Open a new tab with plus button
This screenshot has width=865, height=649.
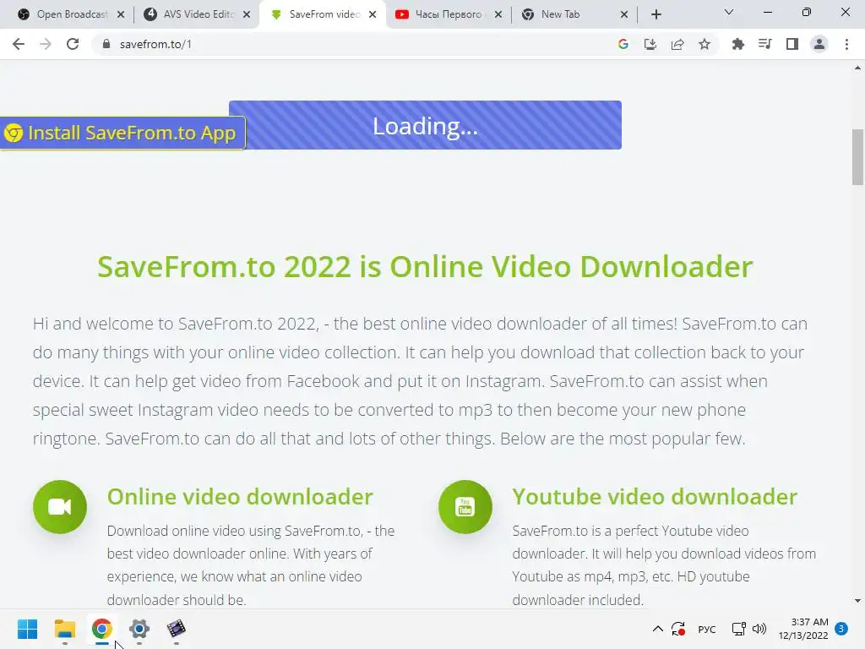point(656,14)
